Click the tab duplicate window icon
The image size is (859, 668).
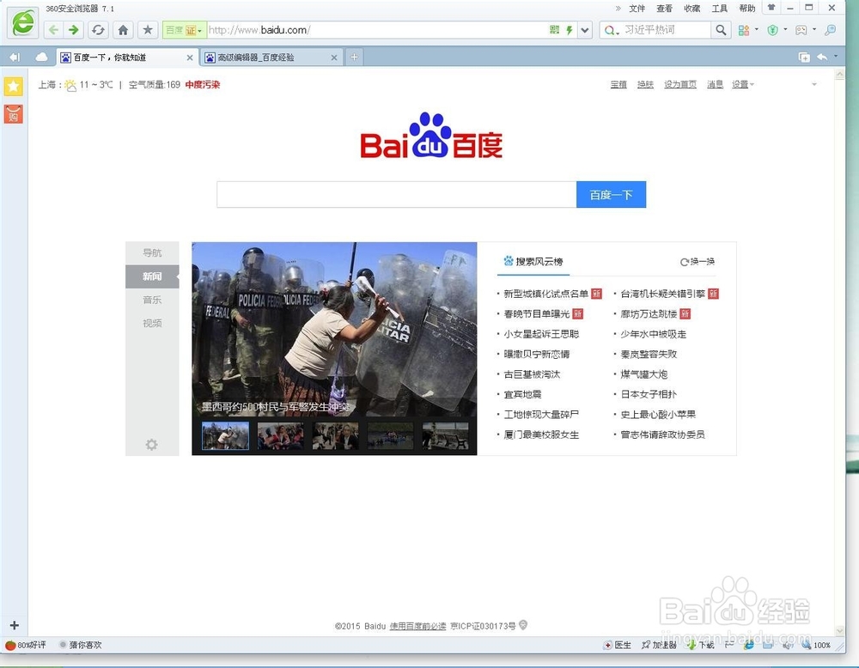tap(804, 57)
